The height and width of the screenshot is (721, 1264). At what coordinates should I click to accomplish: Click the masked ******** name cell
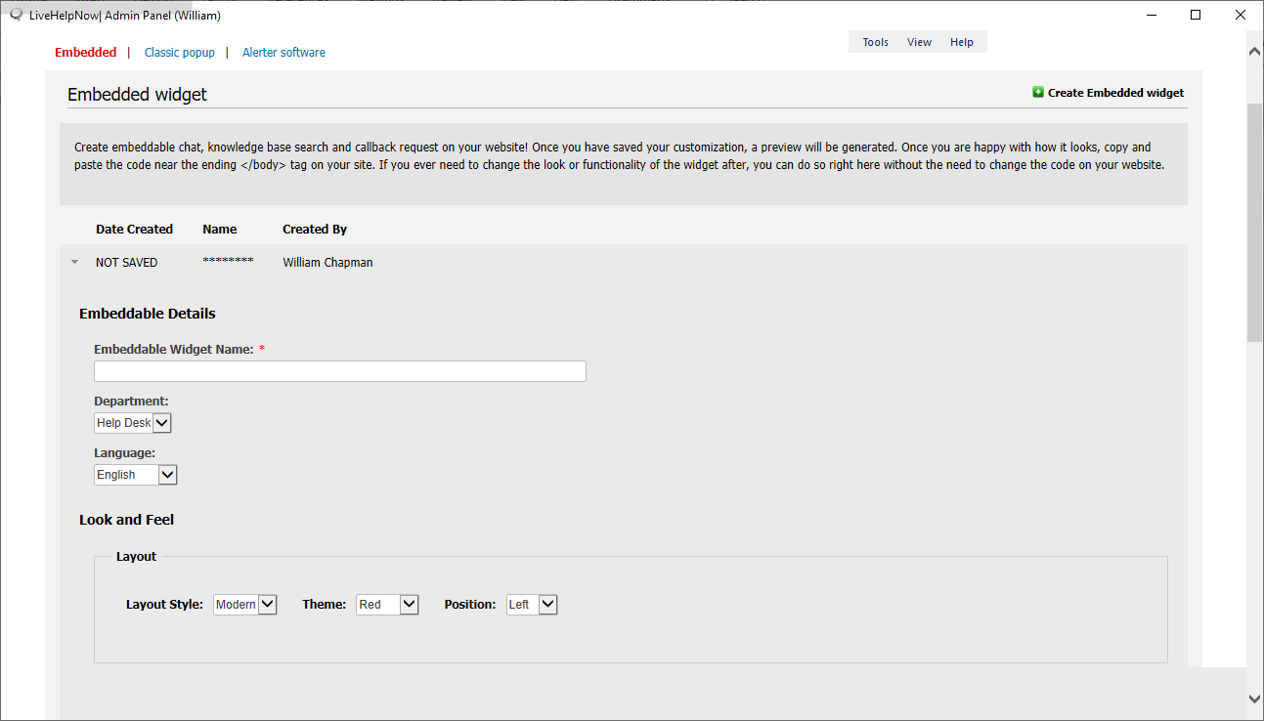(228, 262)
